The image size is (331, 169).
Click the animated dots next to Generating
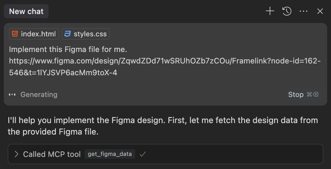[x=12, y=95]
